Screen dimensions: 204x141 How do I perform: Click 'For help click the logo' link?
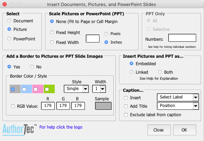61,127
